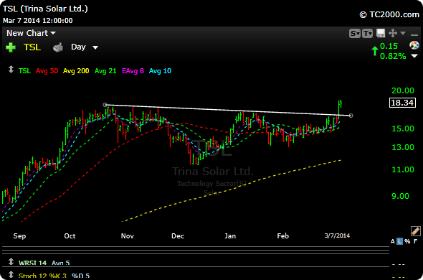
Task: Save the chart with the floppy disk icon
Action: [381, 34]
